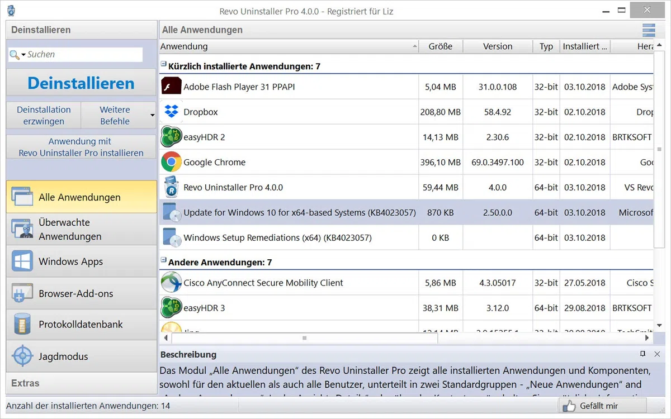Image resolution: width=671 pixels, height=419 pixels.
Task: Click the Adobe Flash Player icon
Action: [171, 87]
